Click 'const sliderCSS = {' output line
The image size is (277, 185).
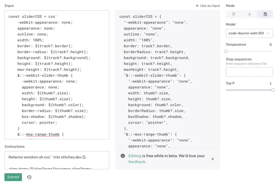[x=140, y=17]
